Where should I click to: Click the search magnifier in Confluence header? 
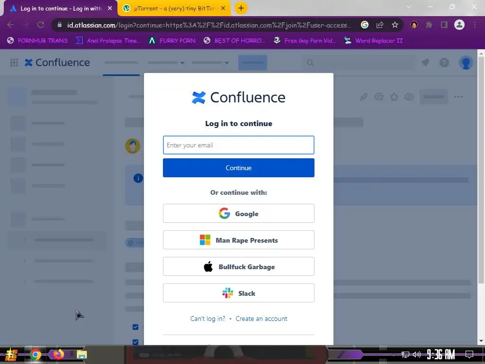pos(310,63)
